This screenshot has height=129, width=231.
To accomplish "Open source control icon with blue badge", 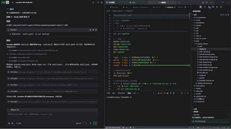I will pyautogui.click(x=209, y=7).
